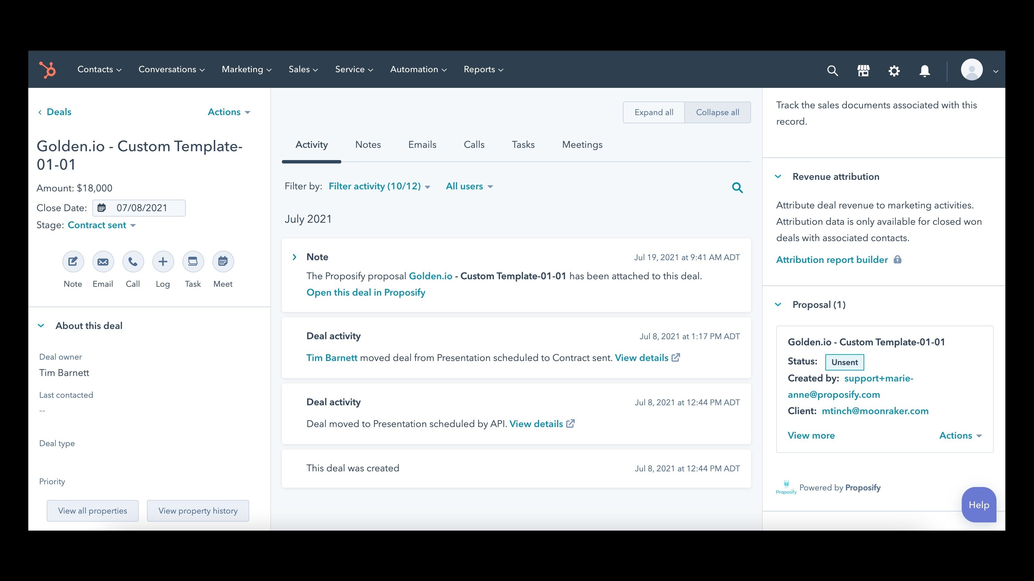
Task: Create a task via the Task icon
Action: tap(193, 261)
